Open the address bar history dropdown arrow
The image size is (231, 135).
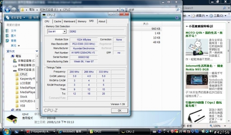click(x=118, y=10)
